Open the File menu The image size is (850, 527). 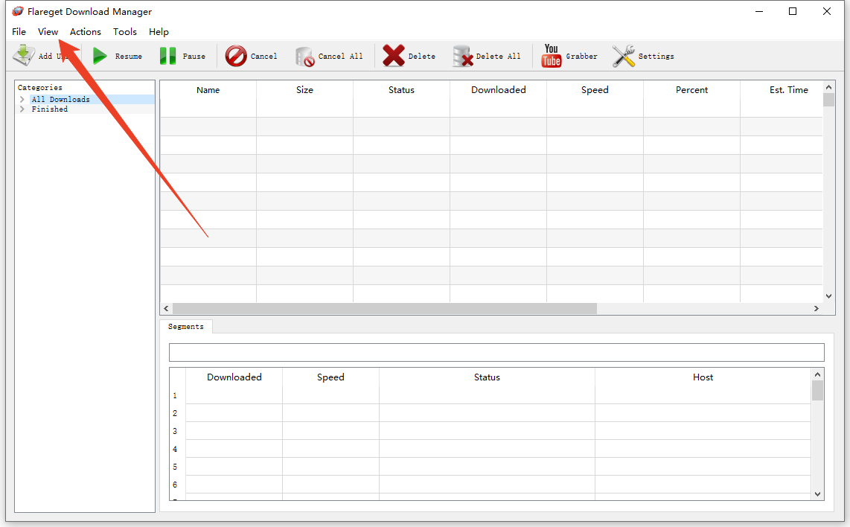pos(19,31)
